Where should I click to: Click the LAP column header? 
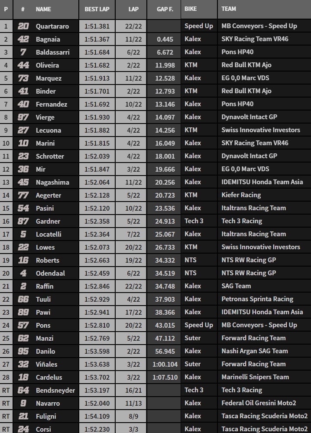tap(133, 9)
